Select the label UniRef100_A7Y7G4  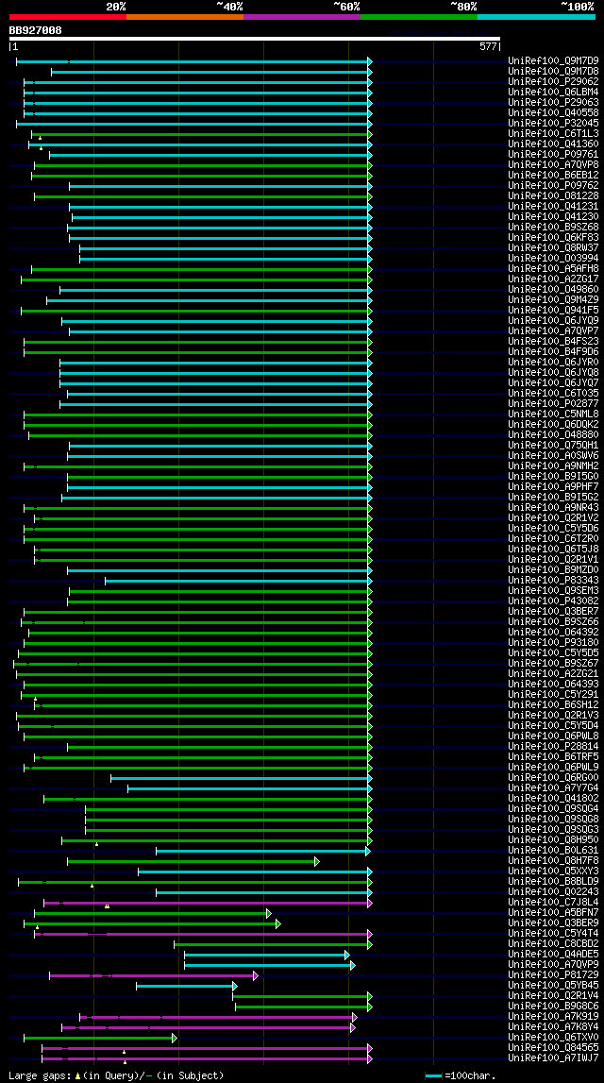pos(553,787)
